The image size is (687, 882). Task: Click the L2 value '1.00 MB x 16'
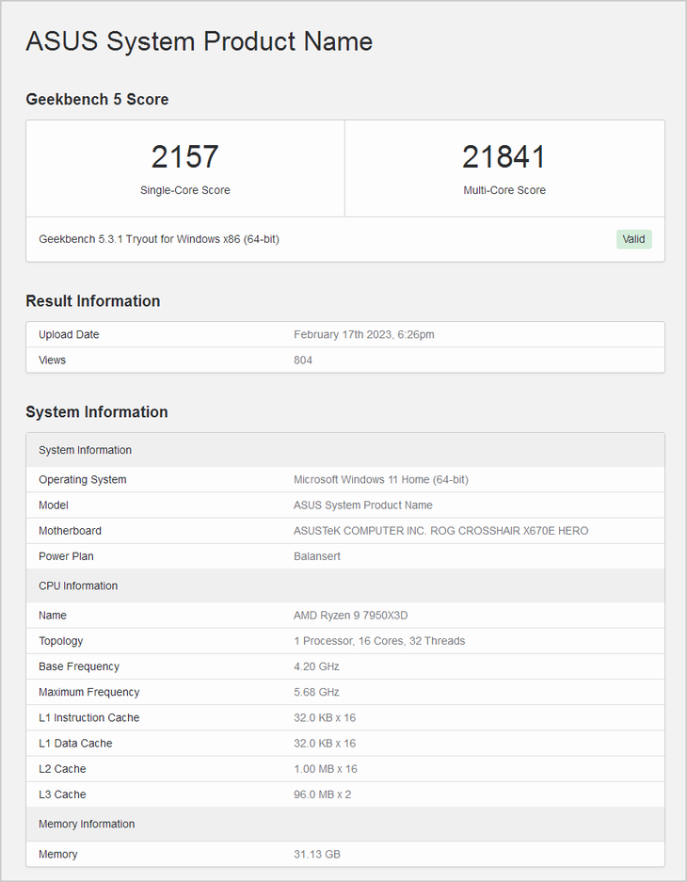[x=325, y=769]
